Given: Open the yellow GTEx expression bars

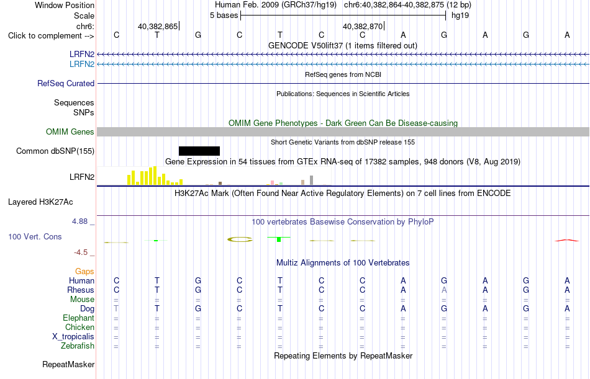Looking at the screenshot, I should point(155,176).
